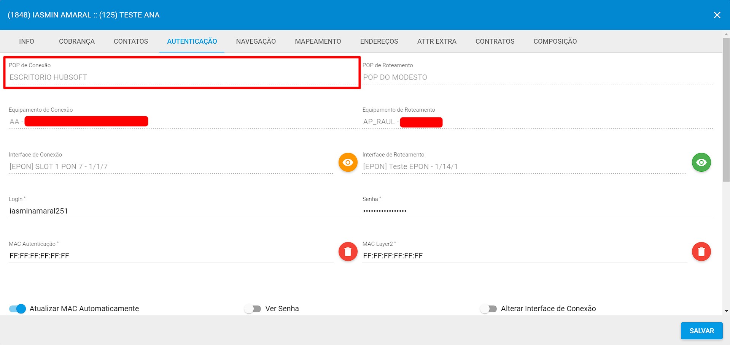730x345 pixels.
Task: Click Interface de Conexão field SLOT 1 PON 7
Action: click(171, 166)
